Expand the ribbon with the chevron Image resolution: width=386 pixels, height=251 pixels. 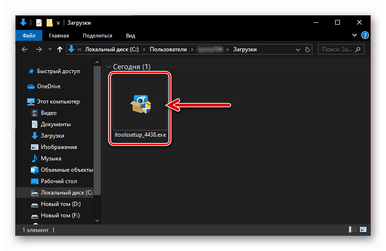tap(355, 35)
